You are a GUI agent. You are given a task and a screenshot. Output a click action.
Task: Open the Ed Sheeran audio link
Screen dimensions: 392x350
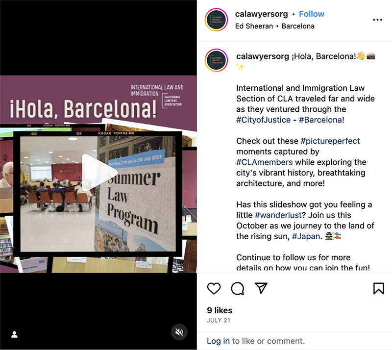(x=254, y=26)
